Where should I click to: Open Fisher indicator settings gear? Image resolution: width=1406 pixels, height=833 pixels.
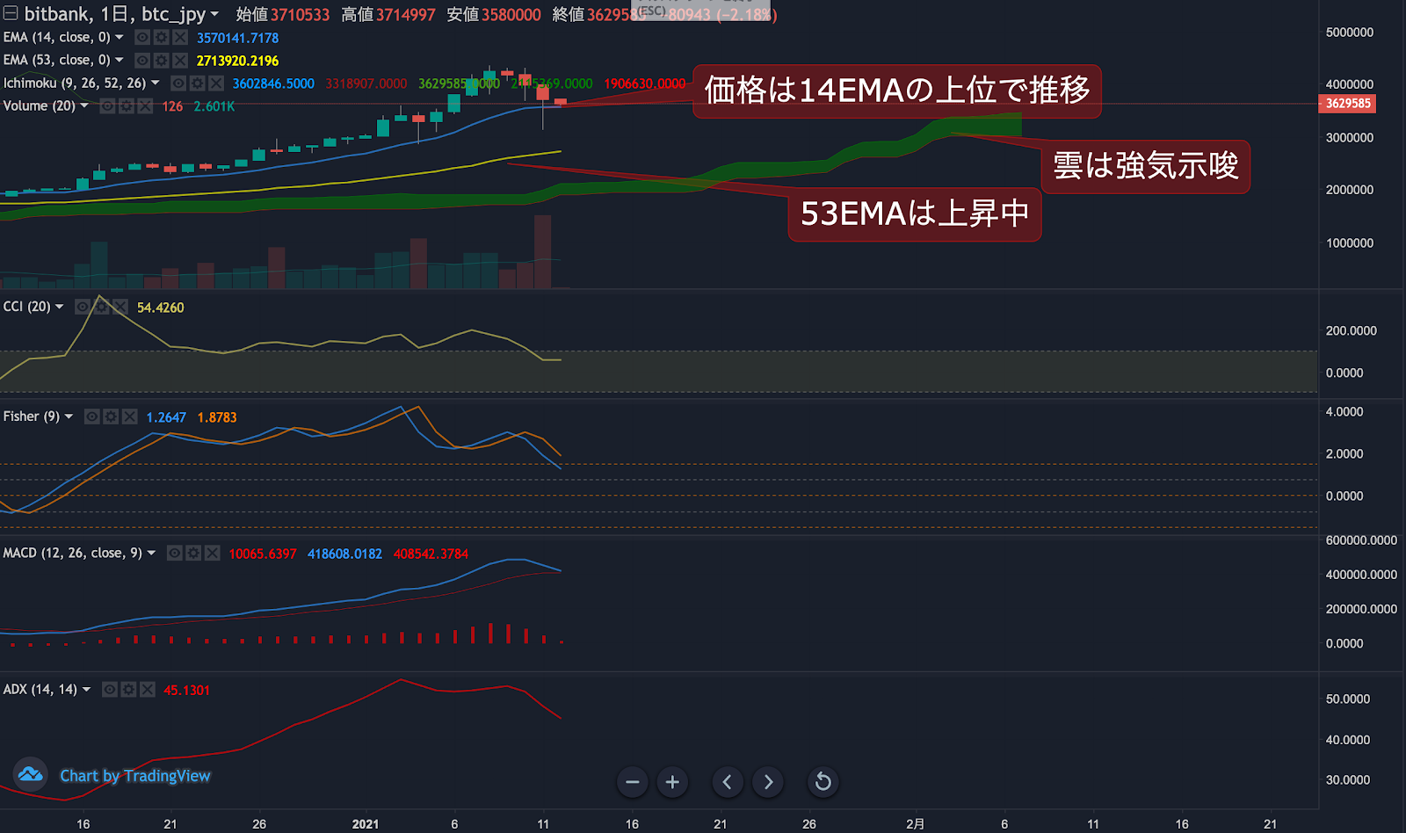(x=111, y=416)
